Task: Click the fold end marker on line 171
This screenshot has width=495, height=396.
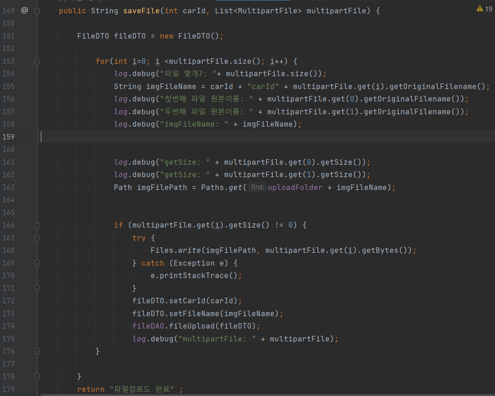Action: pos(37,288)
